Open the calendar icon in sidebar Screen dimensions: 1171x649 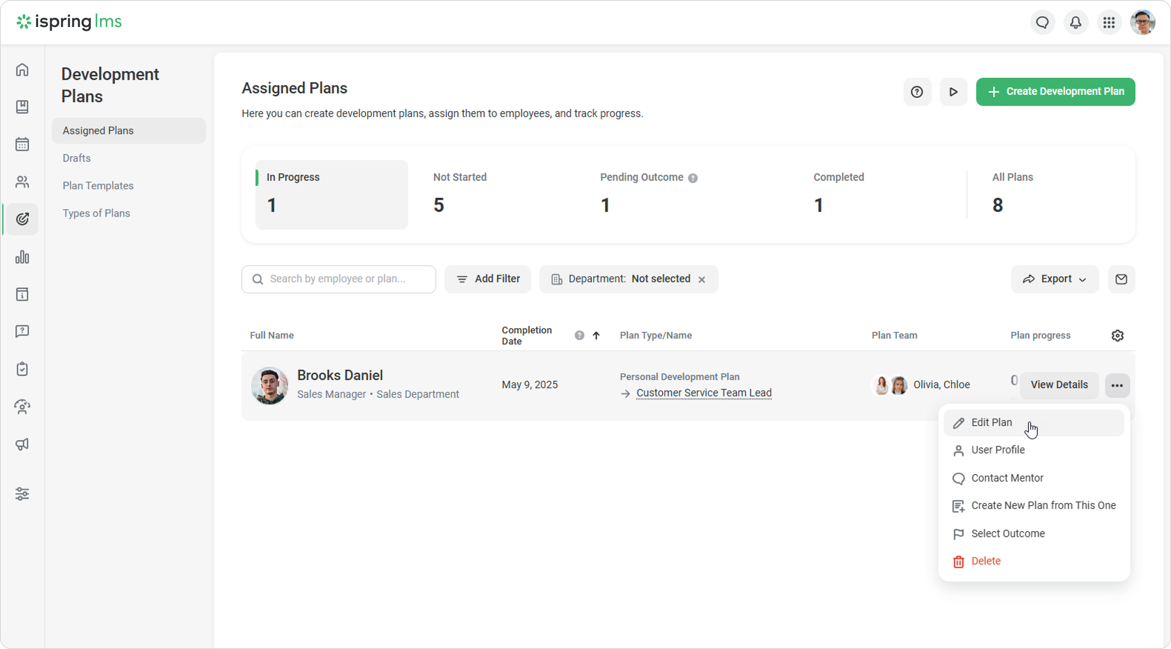(22, 144)
